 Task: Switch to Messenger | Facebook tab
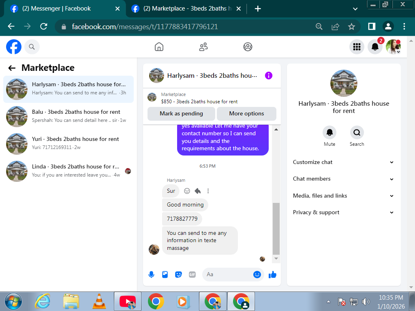(x=64, y=9)
